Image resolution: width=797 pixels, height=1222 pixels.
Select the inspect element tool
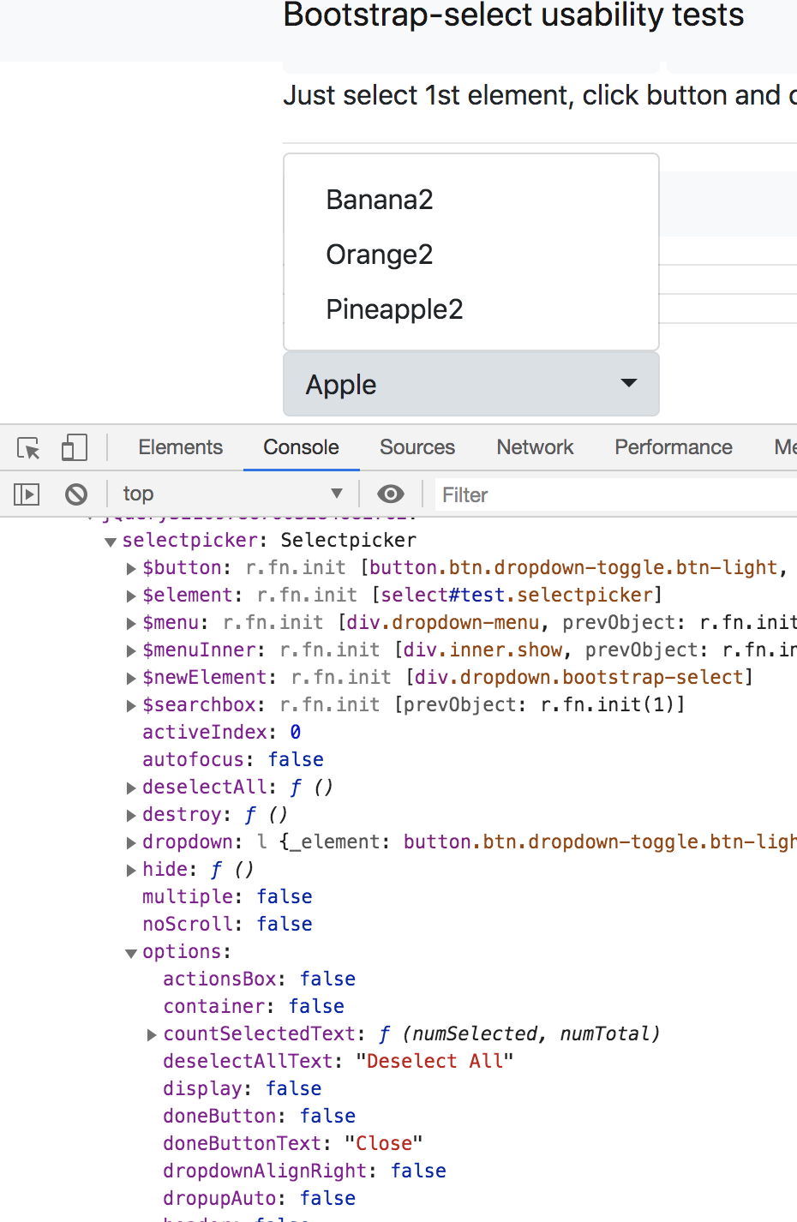pos(26,446)
